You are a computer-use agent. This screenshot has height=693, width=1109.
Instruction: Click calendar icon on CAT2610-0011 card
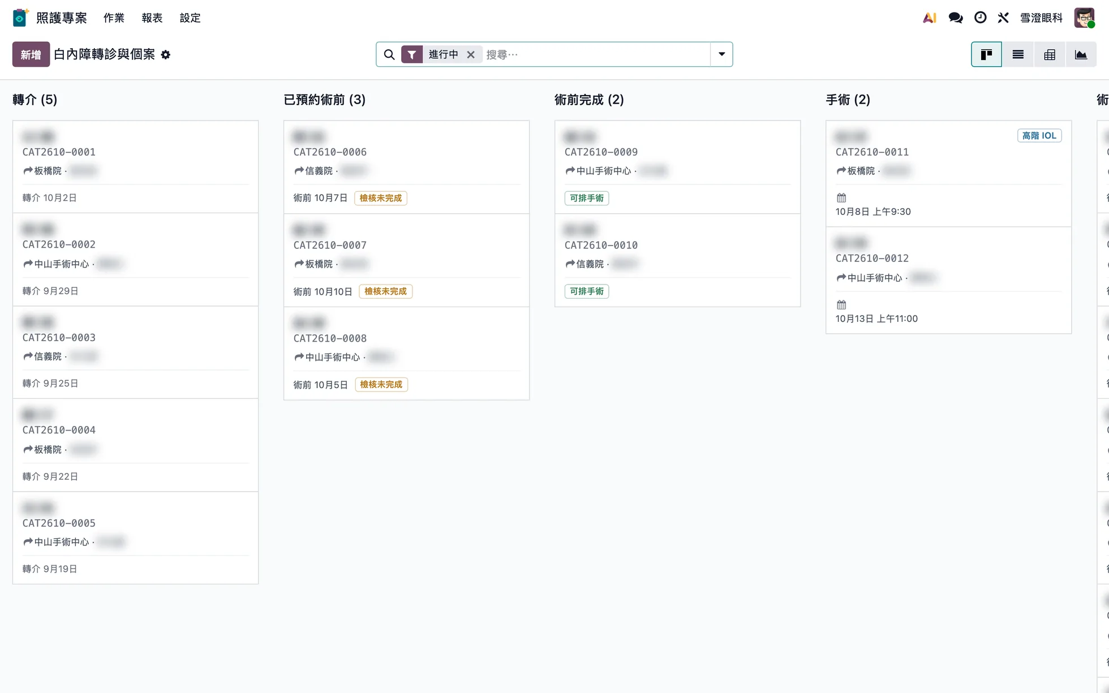tap(841, 197)
